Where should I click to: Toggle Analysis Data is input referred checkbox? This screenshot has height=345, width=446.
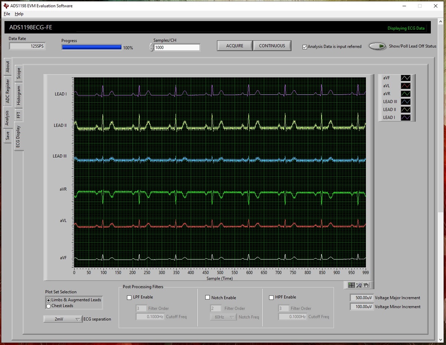(305, 47)
